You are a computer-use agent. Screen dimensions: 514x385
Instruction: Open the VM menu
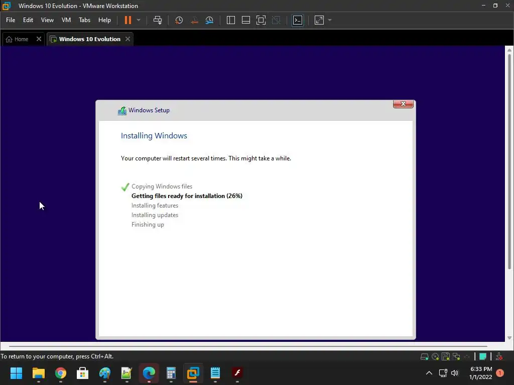pyautogui.click(x=66, y=20)
